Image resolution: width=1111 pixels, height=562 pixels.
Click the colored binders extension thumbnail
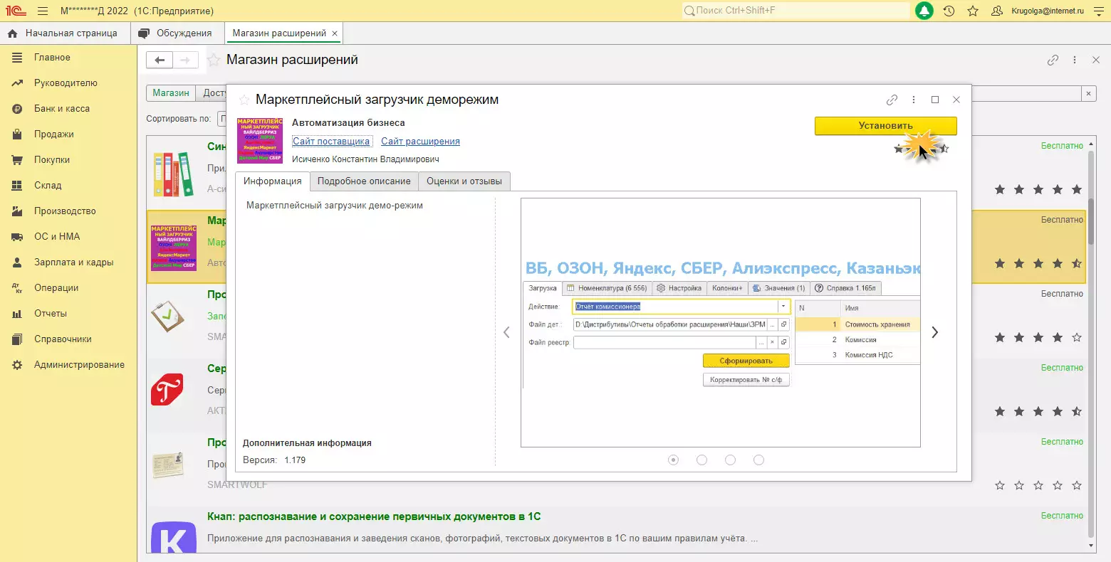(173, 174)
